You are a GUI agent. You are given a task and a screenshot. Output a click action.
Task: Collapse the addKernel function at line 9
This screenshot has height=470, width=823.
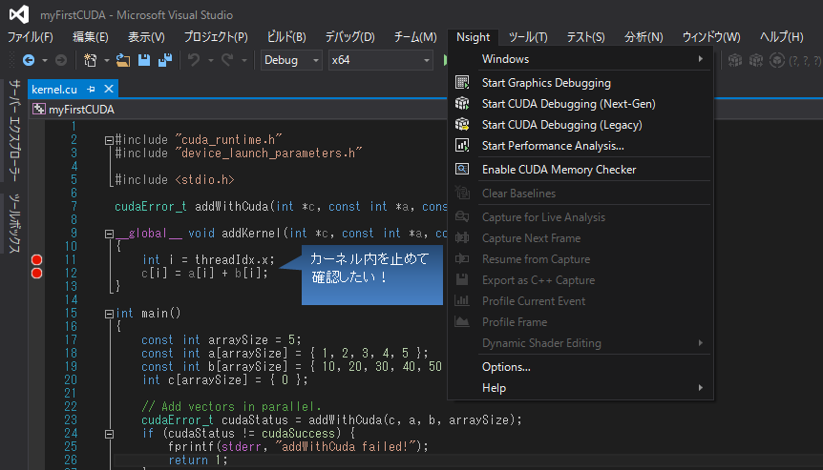109,234
